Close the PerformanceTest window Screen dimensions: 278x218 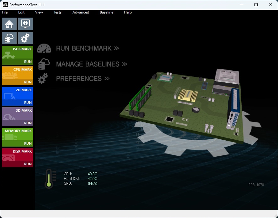[270, 5]
